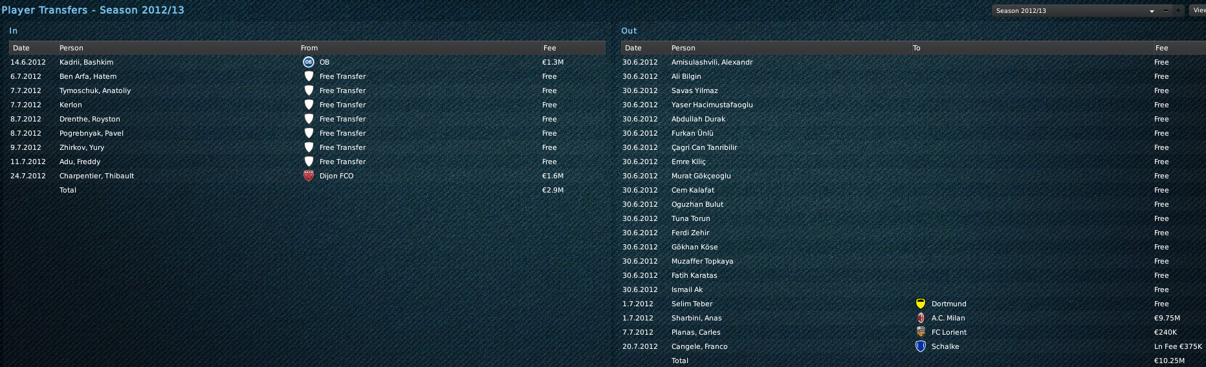The height and width of the screenshot is (367, 1206).
Task: Open player Abdullah Durak
Action: [x=698, y=119]
